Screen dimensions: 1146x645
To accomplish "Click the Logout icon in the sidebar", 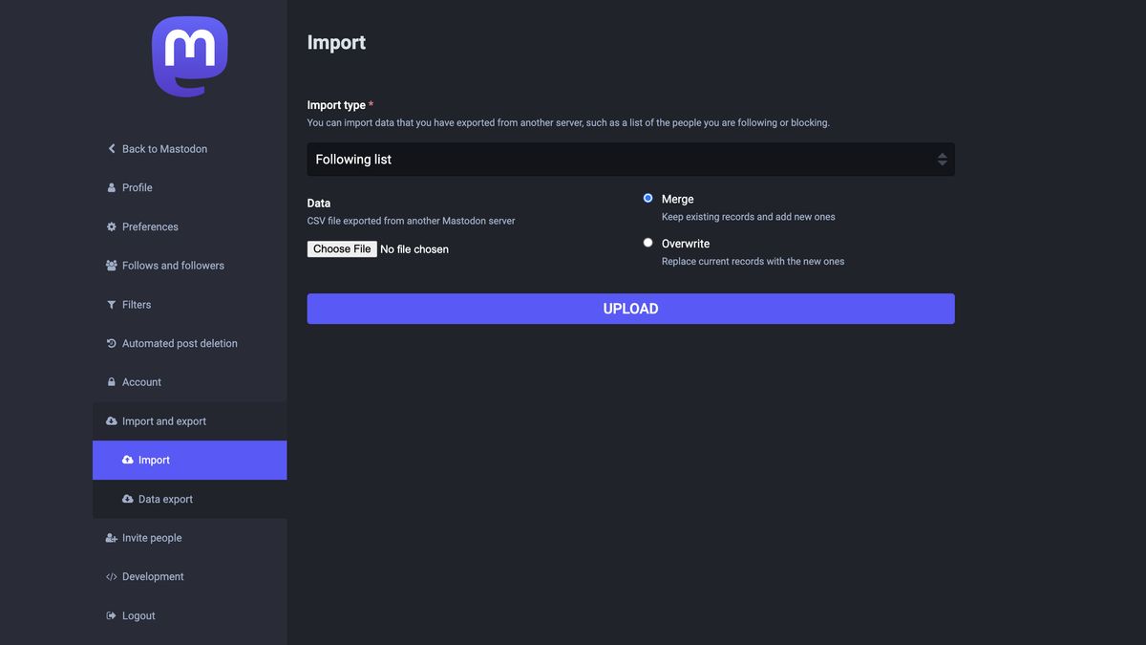I will pos(110,615).
